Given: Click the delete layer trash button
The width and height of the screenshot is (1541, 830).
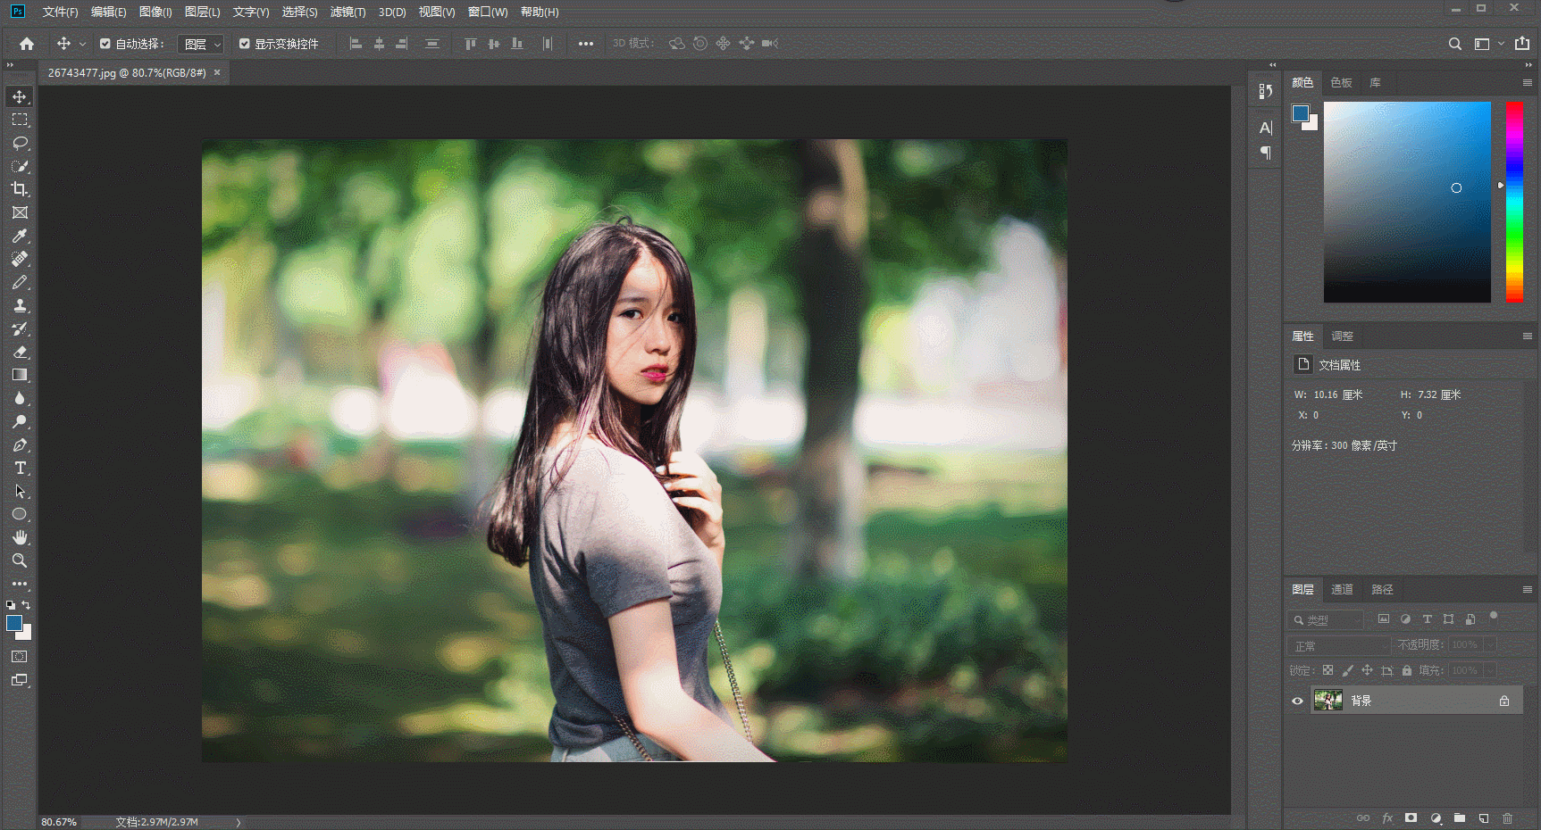Looking at the screenshot, I should [1507, 818].
